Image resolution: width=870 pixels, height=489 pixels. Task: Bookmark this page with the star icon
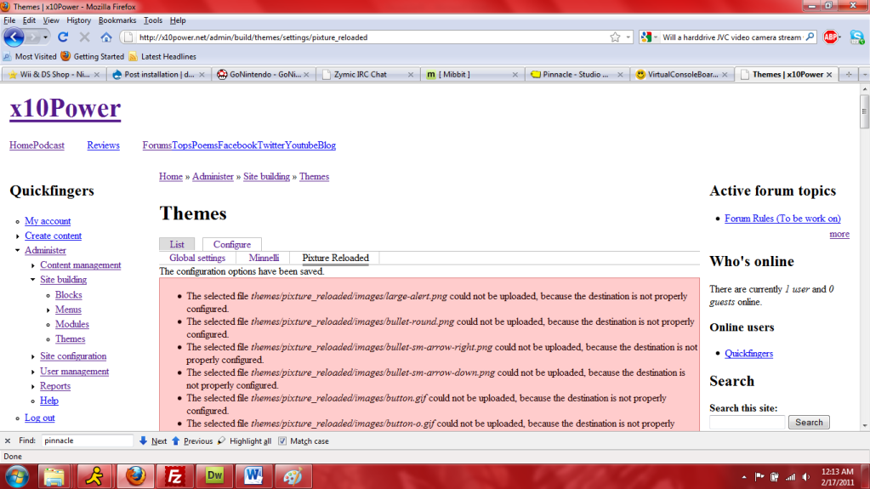[615, 37]
